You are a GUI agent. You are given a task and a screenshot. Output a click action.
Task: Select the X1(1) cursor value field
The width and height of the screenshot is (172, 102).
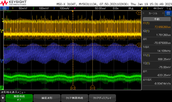tap(157, 25)
